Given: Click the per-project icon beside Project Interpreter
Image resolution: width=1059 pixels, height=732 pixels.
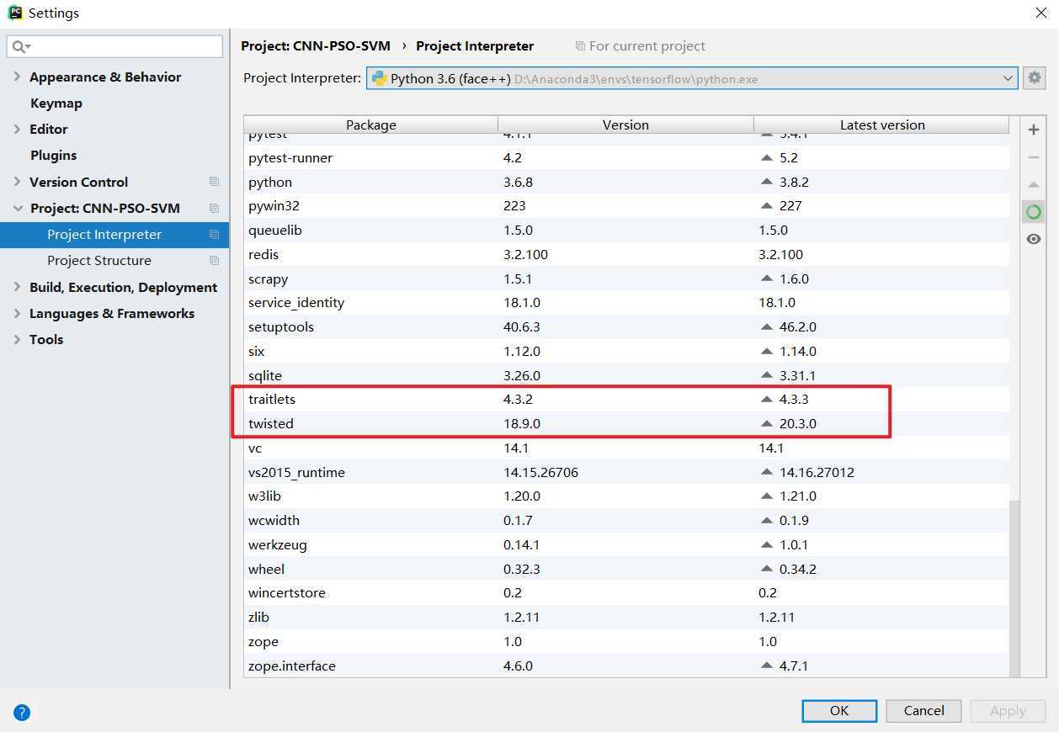Looking at the screenshot, I should [x=214, y=235].
